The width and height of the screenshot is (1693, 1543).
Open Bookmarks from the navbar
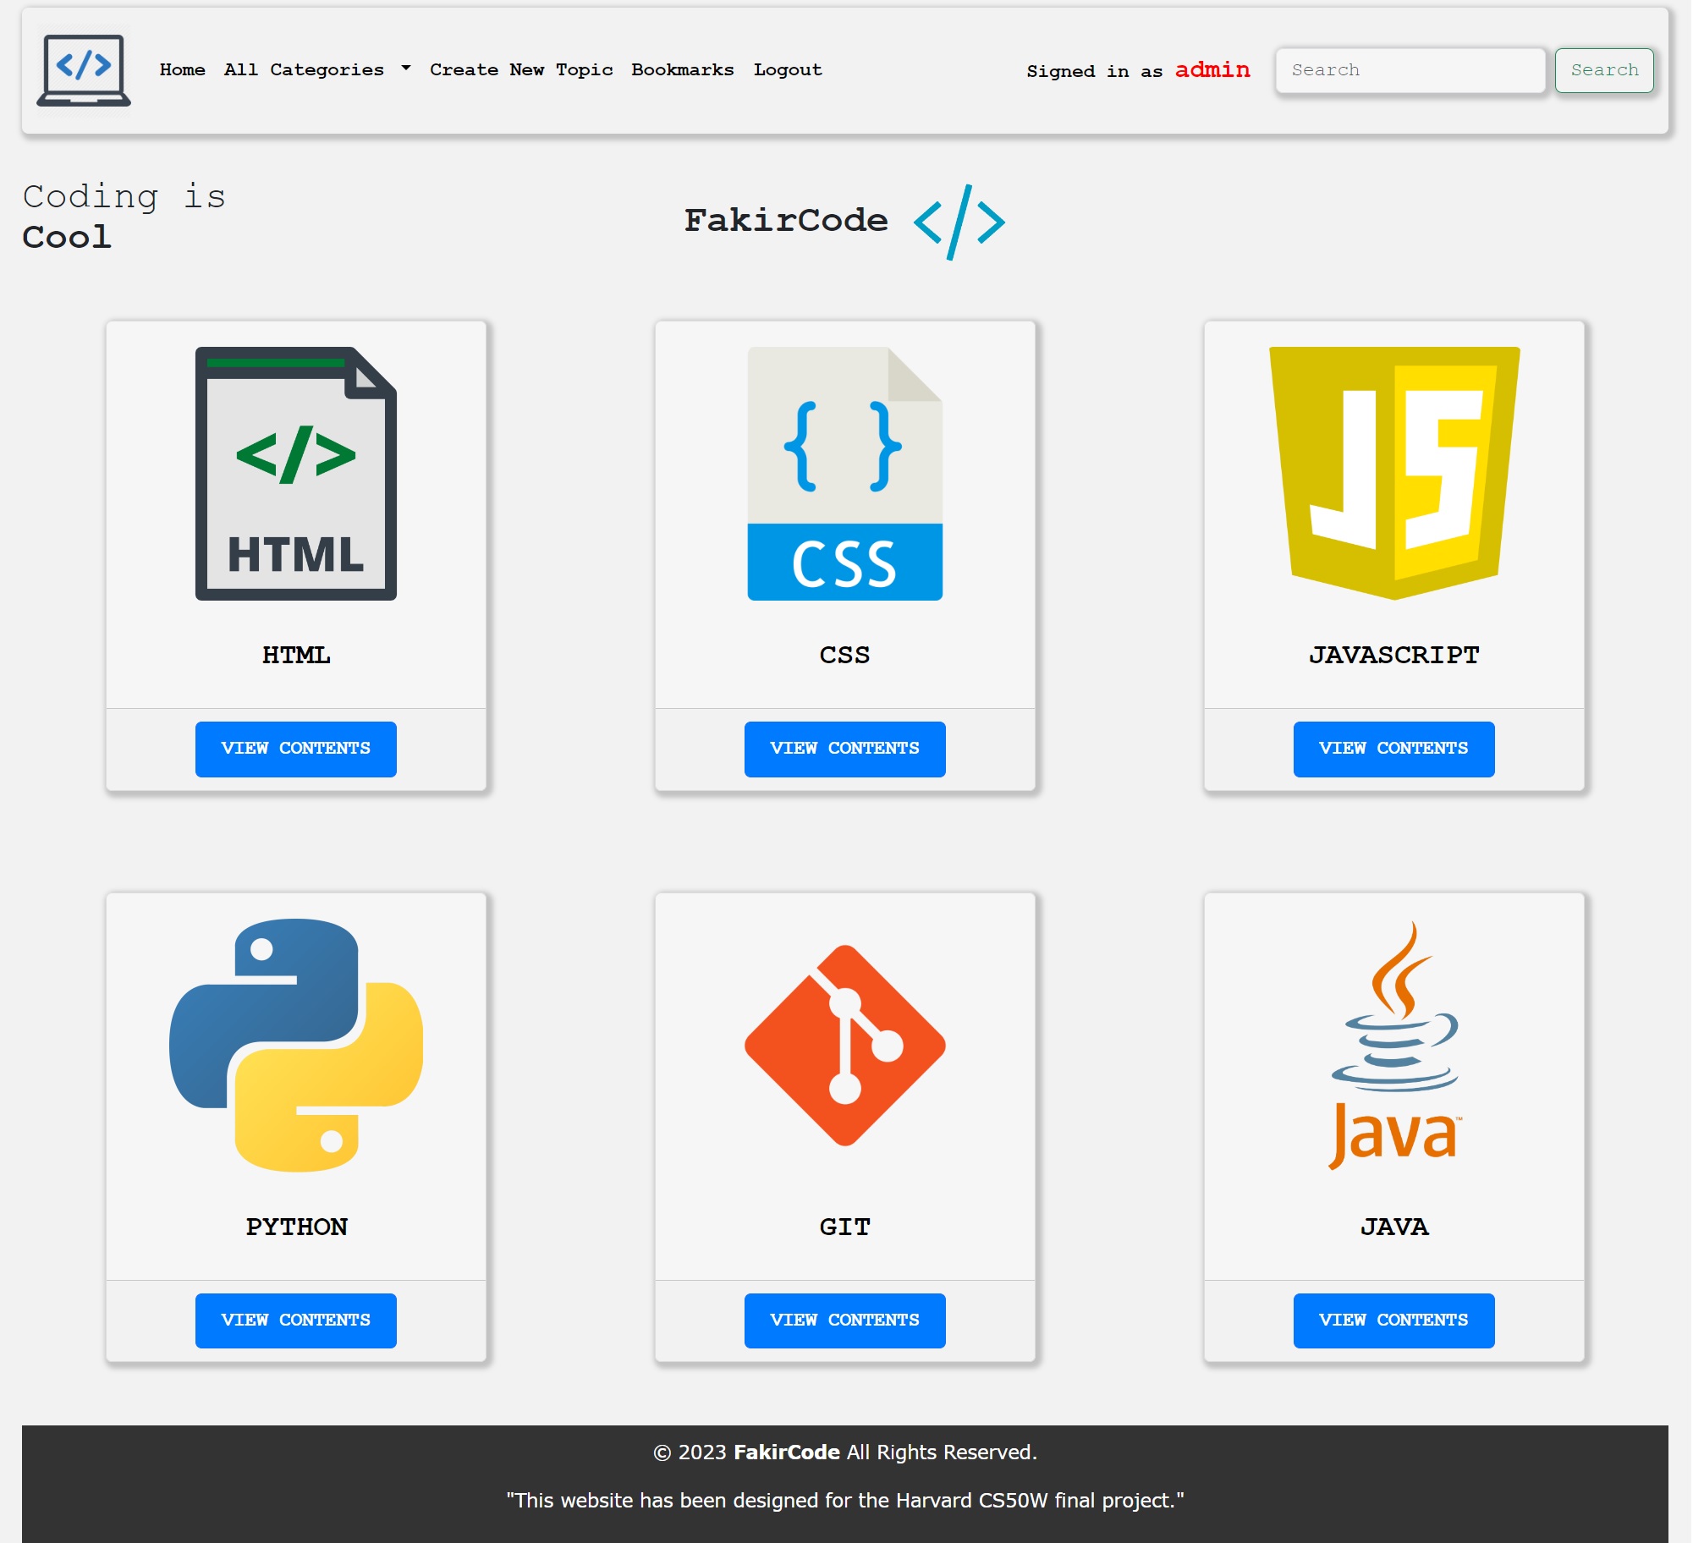[x=682, y=70]
